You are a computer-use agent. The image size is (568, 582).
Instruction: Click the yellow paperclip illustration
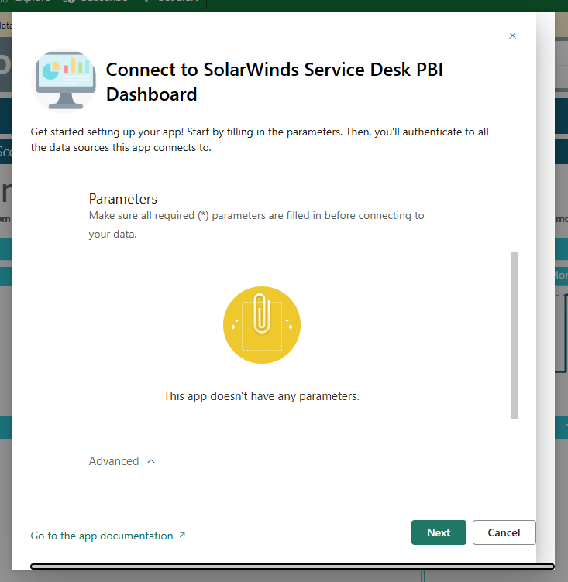[262, 325]
